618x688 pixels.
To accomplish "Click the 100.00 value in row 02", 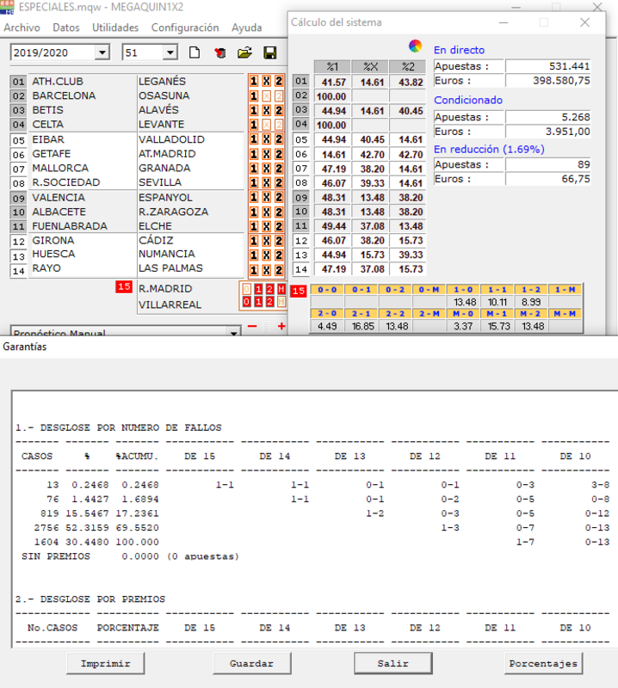I will click(331, 96).
